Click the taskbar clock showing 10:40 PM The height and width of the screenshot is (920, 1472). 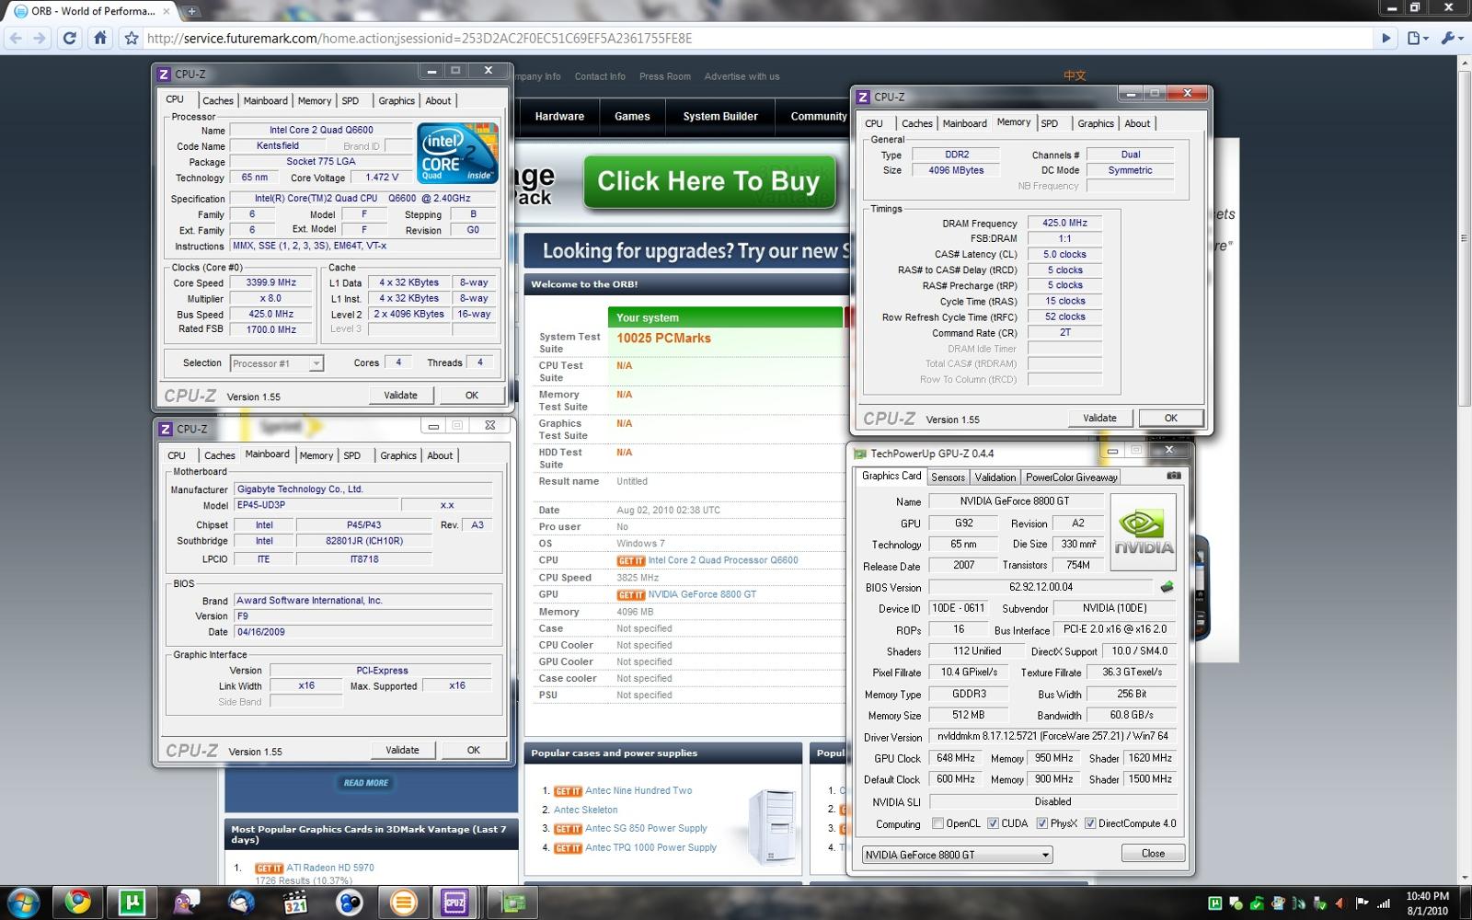[x=1427, y=903]
